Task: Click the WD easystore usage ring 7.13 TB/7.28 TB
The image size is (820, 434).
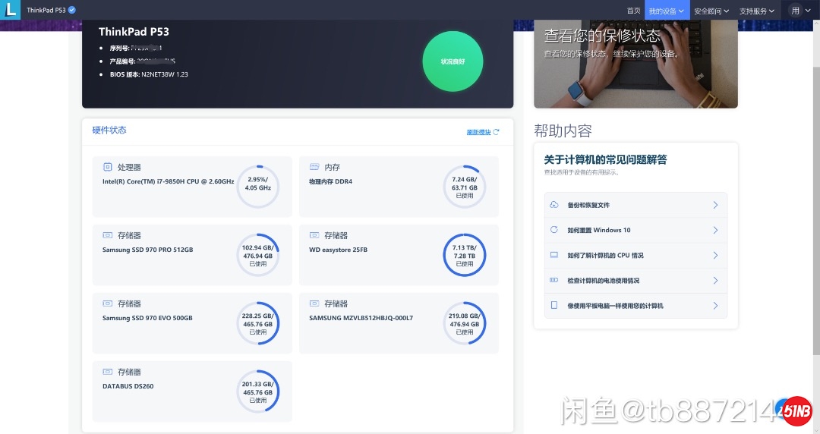Action: point(465,255)
